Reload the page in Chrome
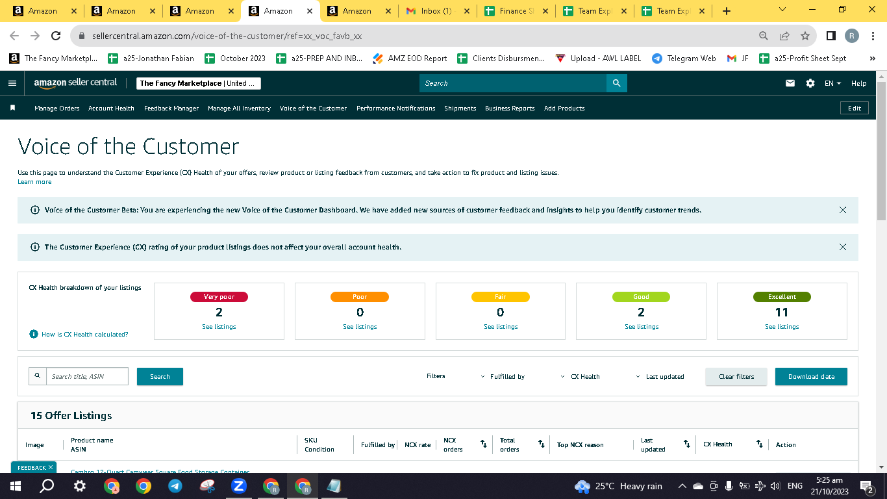This screenshot has height=499, width=887. click(x=56, y=36)
